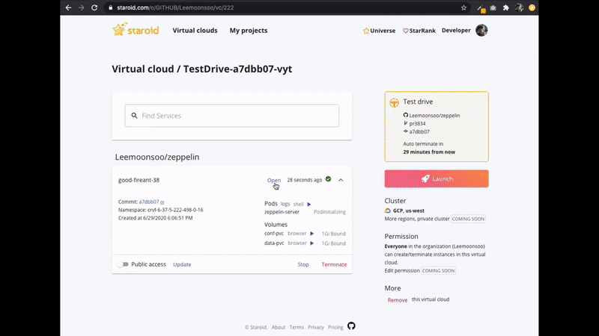
Task: Go to My projects
Action: tap(249, 31)
